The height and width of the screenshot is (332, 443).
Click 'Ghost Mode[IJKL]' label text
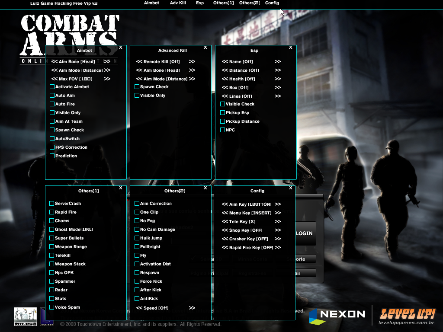pos(74,229)
